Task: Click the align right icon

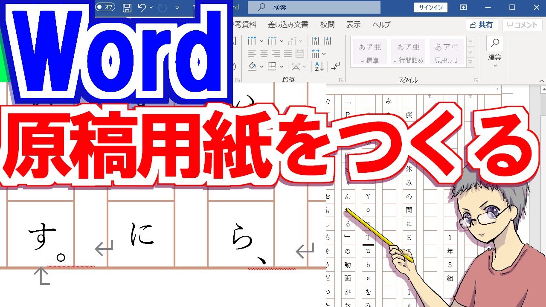Action: [276, 54]
